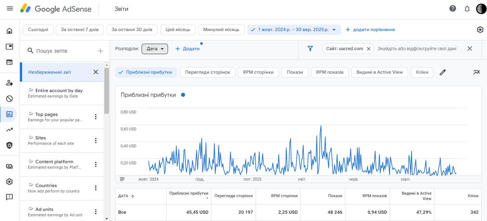Click the Help question mark icon
Viewport: 487px width, 221px height.
point(453,9)
